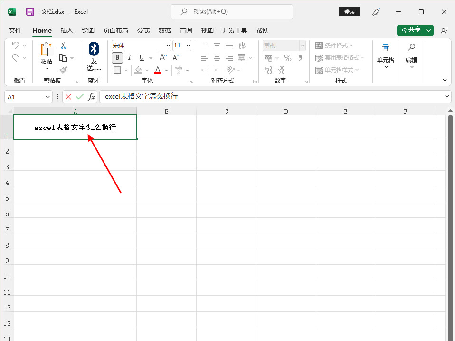Toggle Underline formatting
The image size is (455, 341).
tap(141, 58)
